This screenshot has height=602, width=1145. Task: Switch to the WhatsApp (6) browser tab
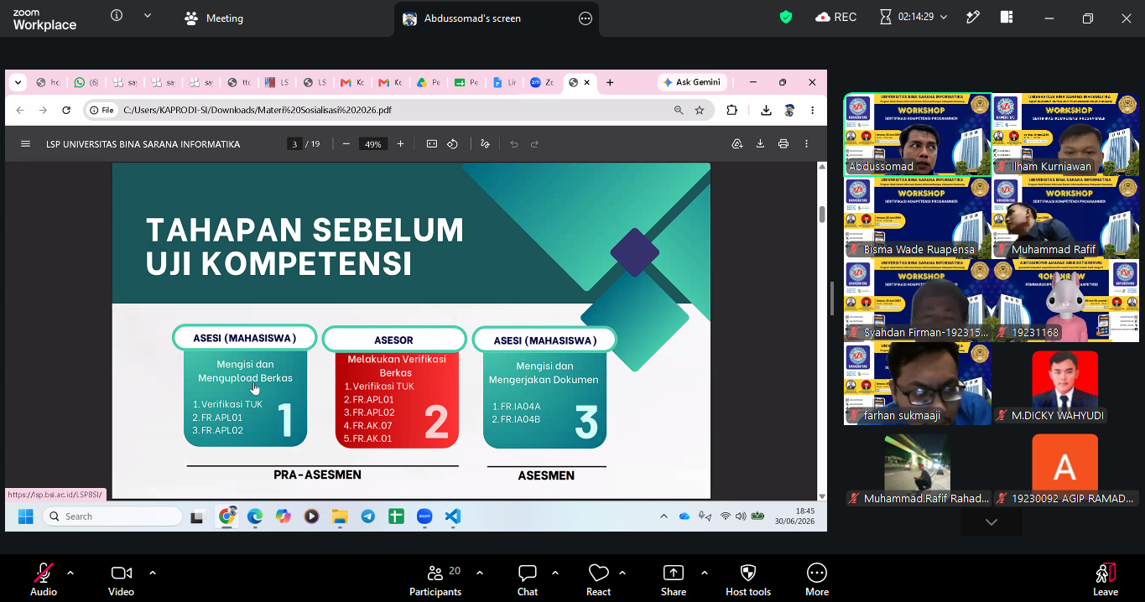coord(86,82)
